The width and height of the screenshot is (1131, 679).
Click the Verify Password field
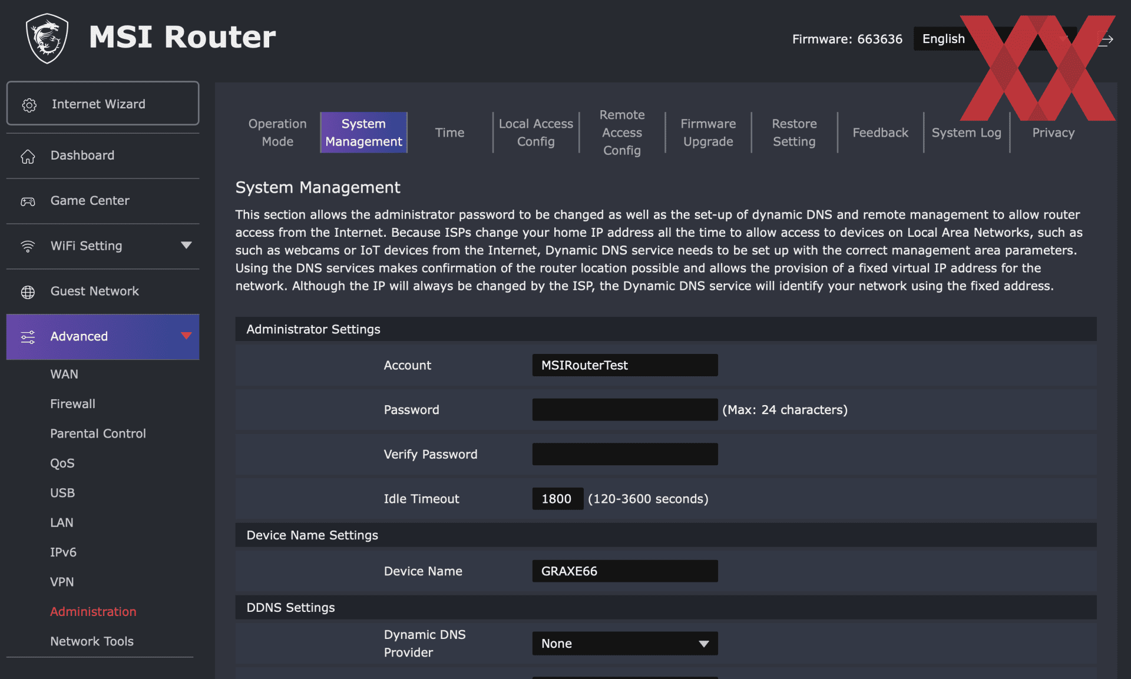(x=625, y=454)
